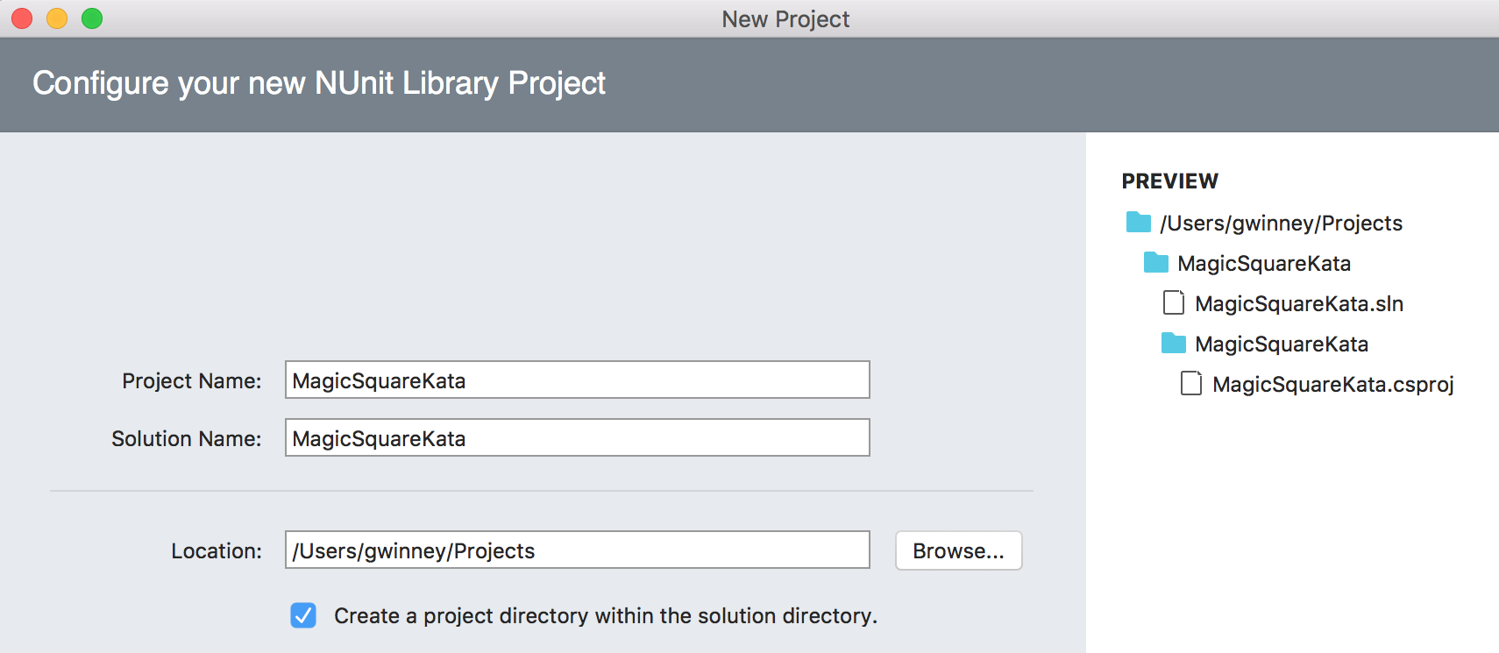Maximize the window with the green button
The height and width of the screenshot is (653, 1499).
(x=92, y=18)
